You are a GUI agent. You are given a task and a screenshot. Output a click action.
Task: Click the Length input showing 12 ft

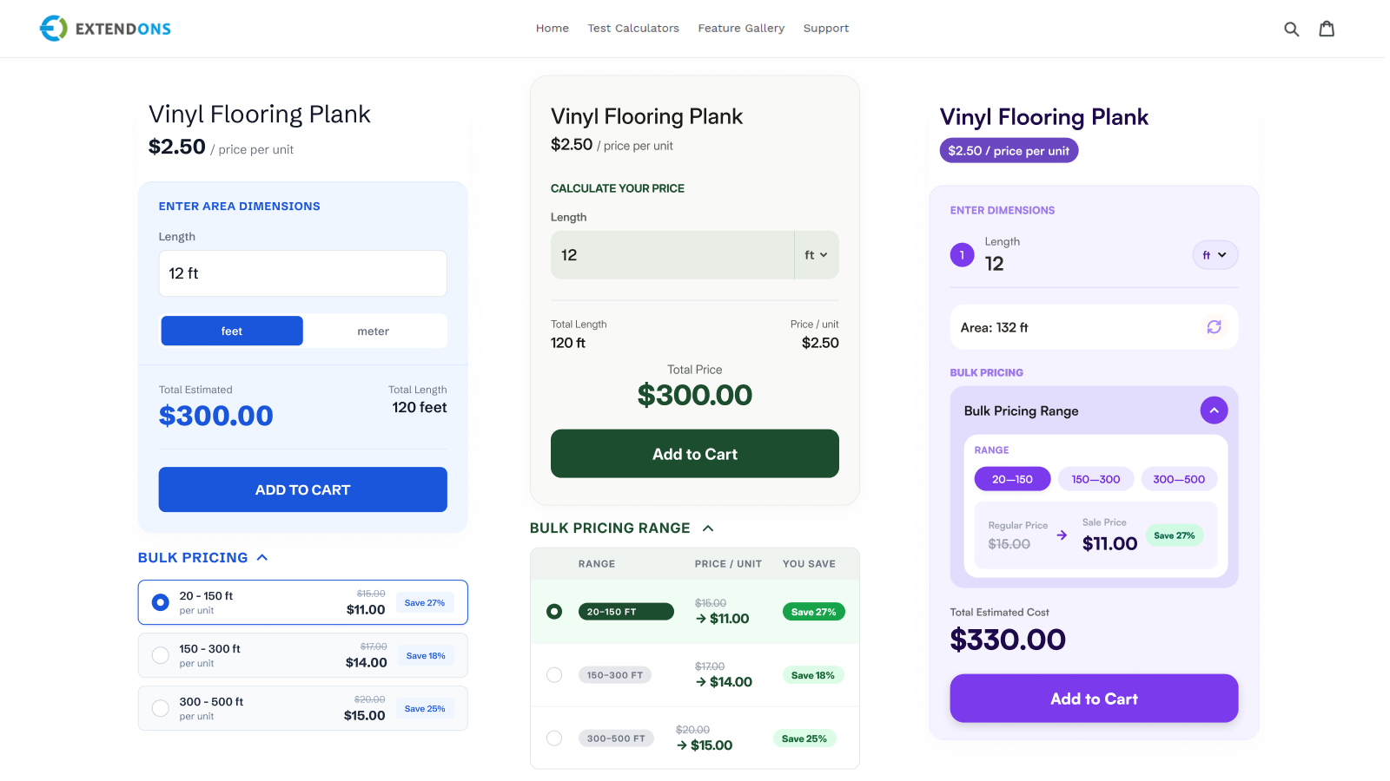tap(302, 273)
